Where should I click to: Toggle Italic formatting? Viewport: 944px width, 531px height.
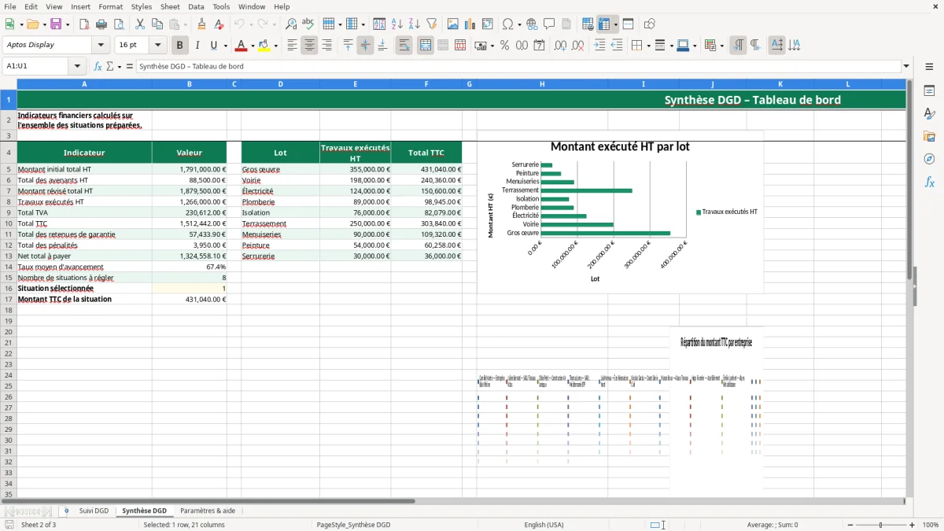[197, 46]
